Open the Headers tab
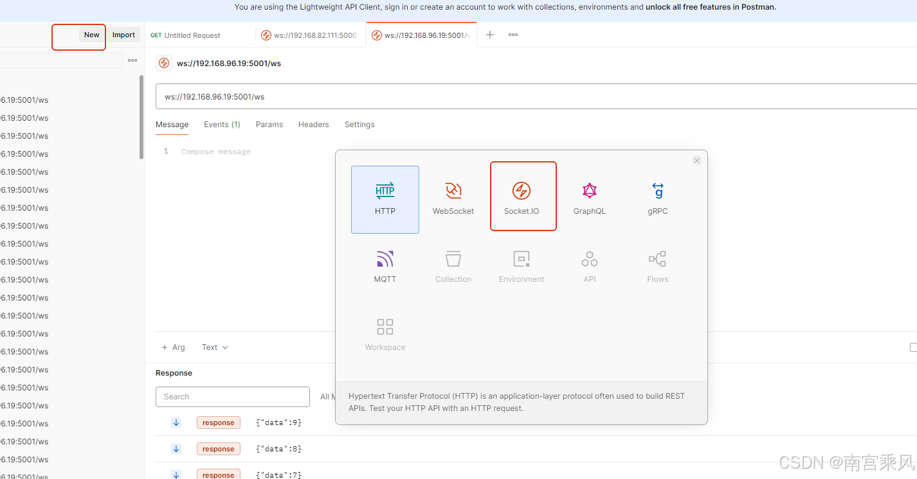Image resolution: width=917 pixels, height=479 pixels. 314,125
